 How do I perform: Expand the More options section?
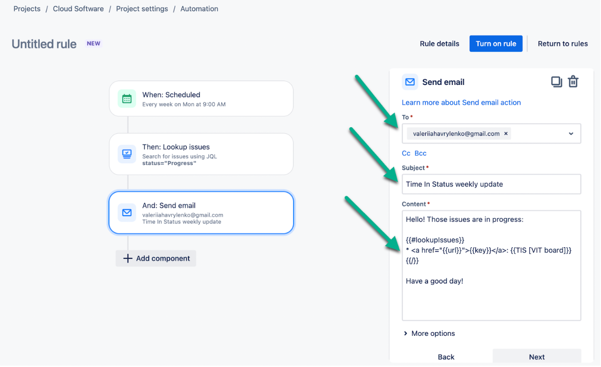coord(429,334)
